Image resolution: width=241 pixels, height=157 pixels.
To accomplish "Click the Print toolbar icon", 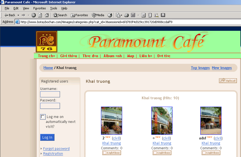I will click(126, 15).
